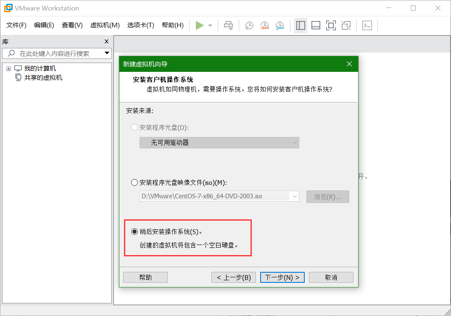Click the 创建的虚拟机将包含一个空白硬盘 text
451x316 pixels.
(189, 245)
